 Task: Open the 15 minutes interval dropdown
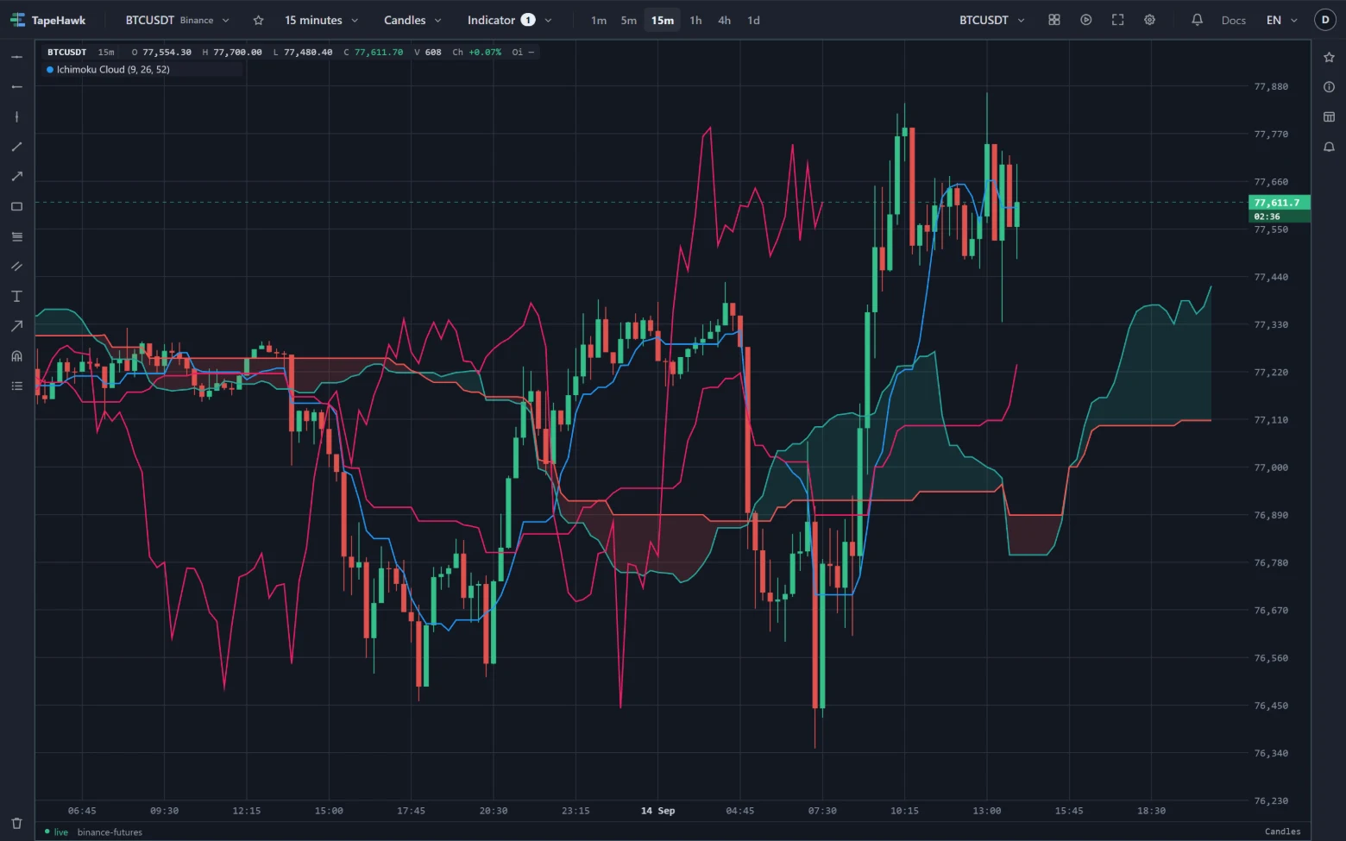[321, 20]
